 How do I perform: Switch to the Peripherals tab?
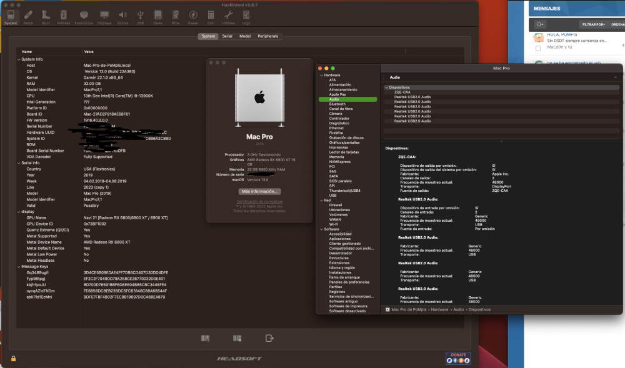point(268,36)
